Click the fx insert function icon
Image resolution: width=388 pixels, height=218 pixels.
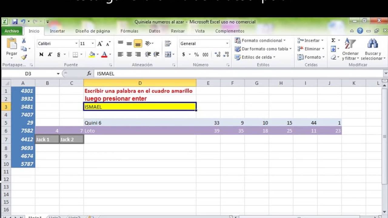tap(89, 74)
